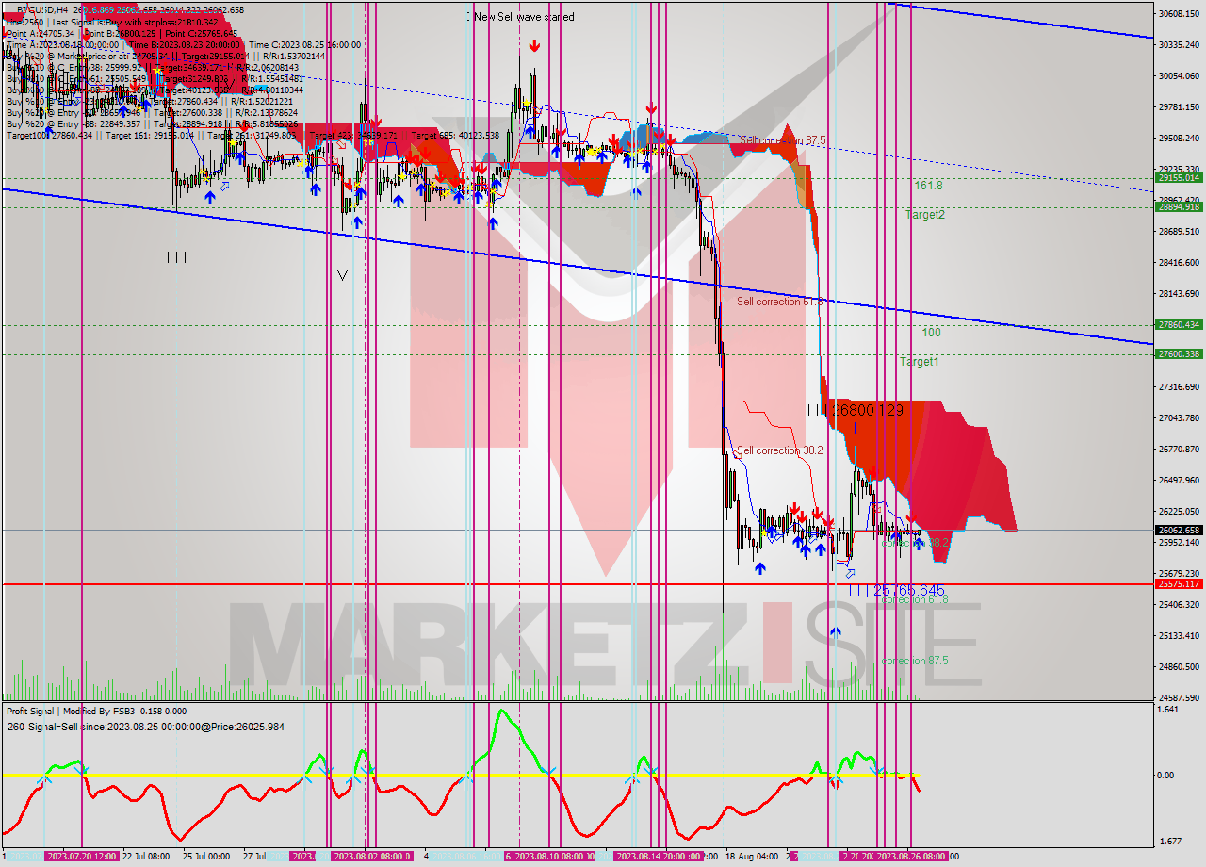
Task: Select the '26800.129' point label
Action: [870, 410]
